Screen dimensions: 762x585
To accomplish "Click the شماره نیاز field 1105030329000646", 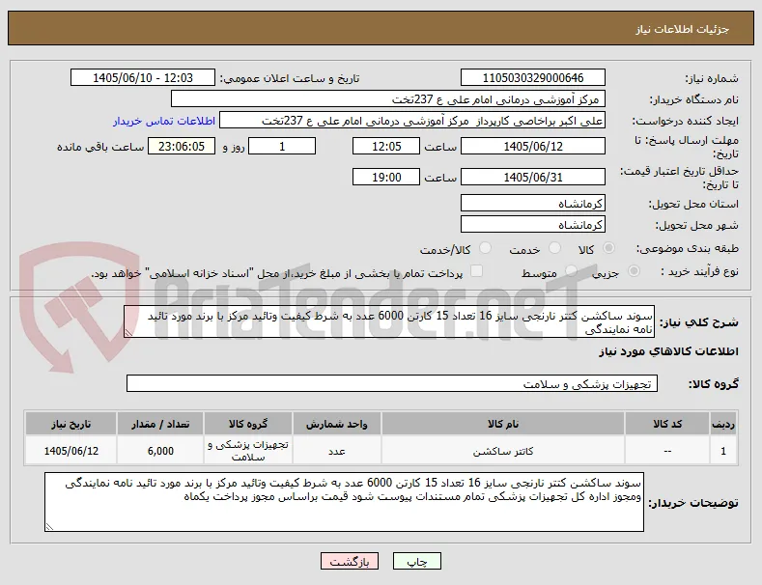I will coord(533,78).
